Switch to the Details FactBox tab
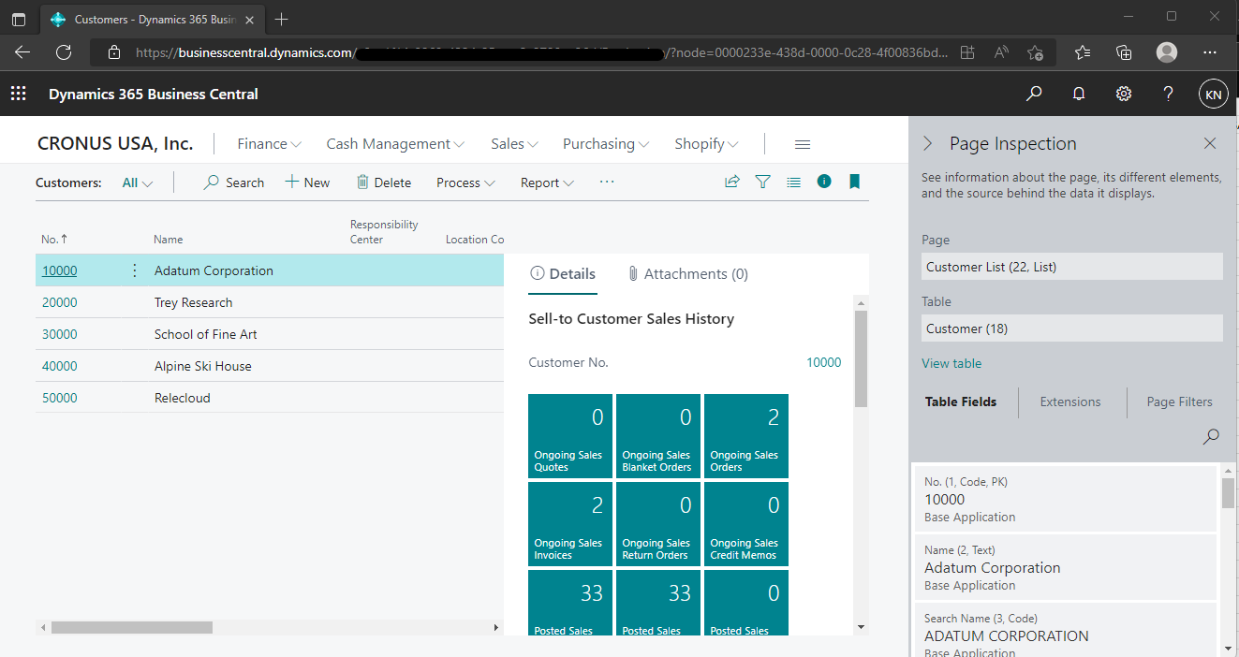This screenshot has width=1239, height=657. 563,273
